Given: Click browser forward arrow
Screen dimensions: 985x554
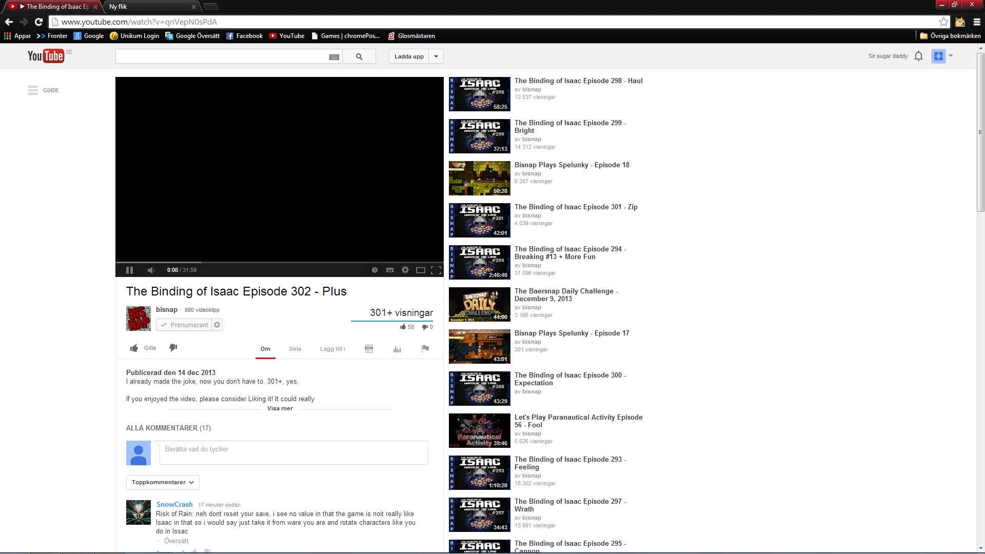Looking at the screenshot, I should click(x=24, y=22).
